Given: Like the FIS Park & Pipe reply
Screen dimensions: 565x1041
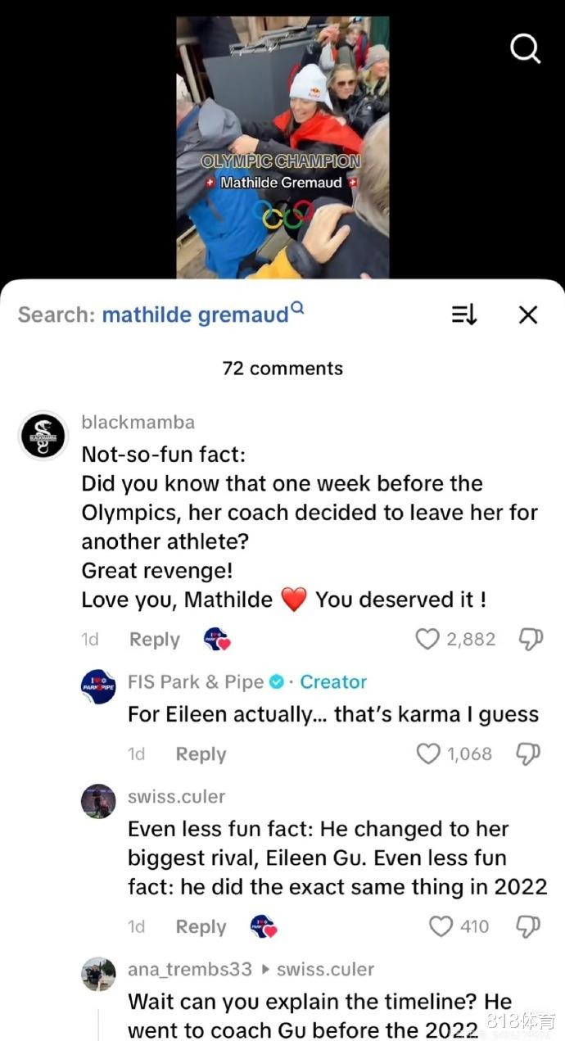Looking at the screenshot, I should click(x=428, y=754).
